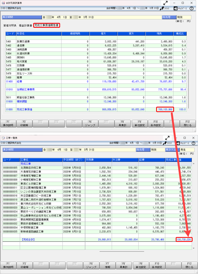Select the 市立図書館ロビー改修工事 row
This screenshot has height=274, width=198.
[97, 196]
